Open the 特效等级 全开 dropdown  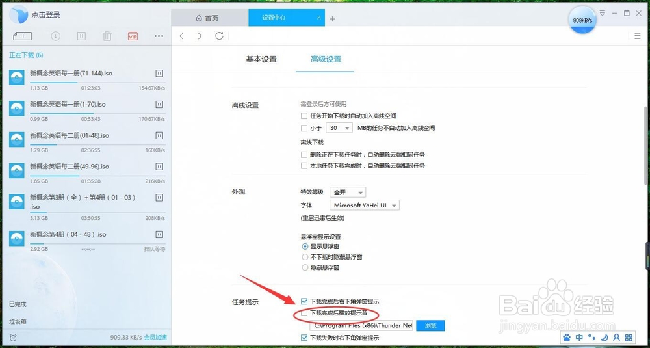pos(348,193)
